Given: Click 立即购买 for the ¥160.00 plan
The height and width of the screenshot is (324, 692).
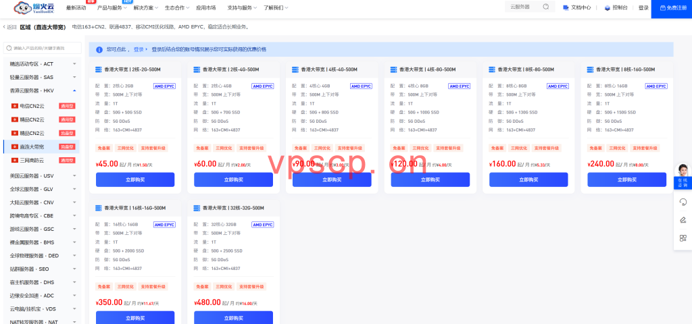Looking at the screenshot, I should click(x=528, y=180).
